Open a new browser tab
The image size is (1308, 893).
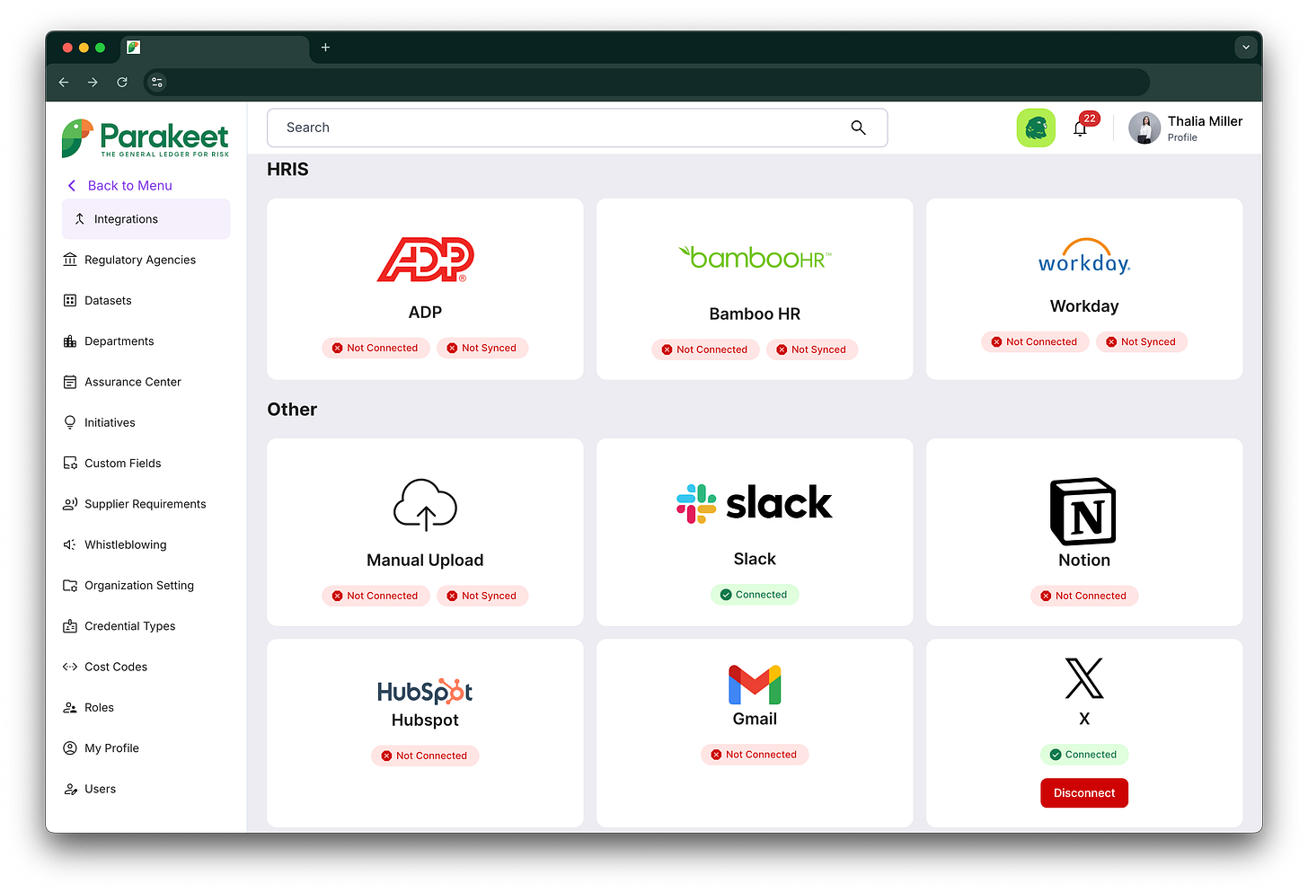pyautogui.click(x=325, y=48)
